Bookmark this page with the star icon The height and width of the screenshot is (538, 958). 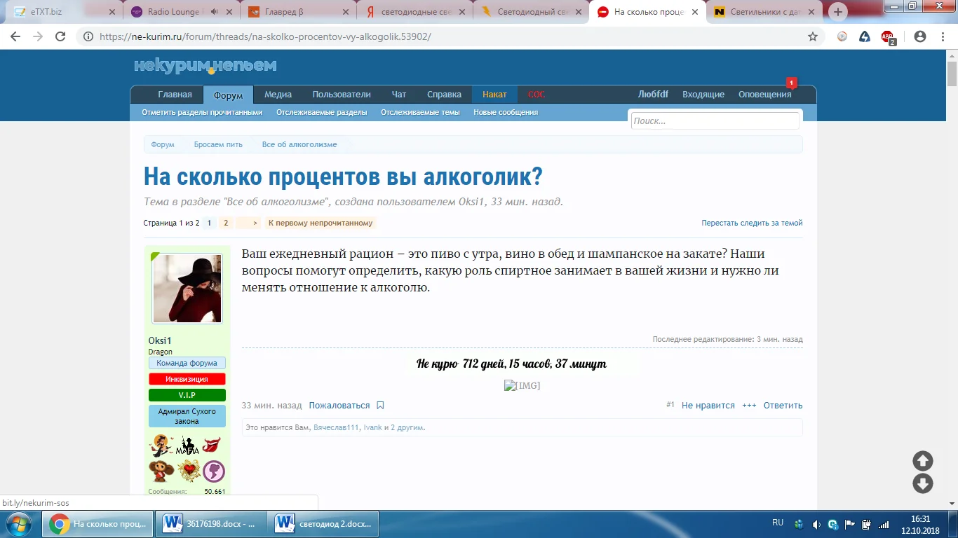pyautogui.click(x=813, y=36)
